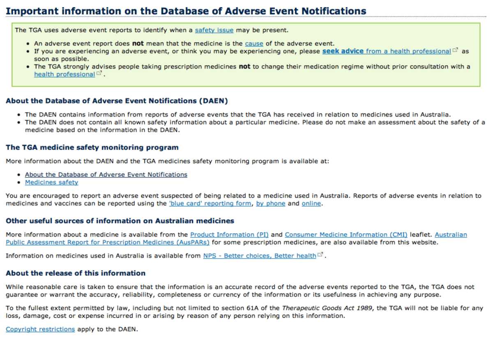Click external-link icon beside second 'health professional' link
Image resolution: width=493 pixels, height=338 pixels.
click(99, 74)
